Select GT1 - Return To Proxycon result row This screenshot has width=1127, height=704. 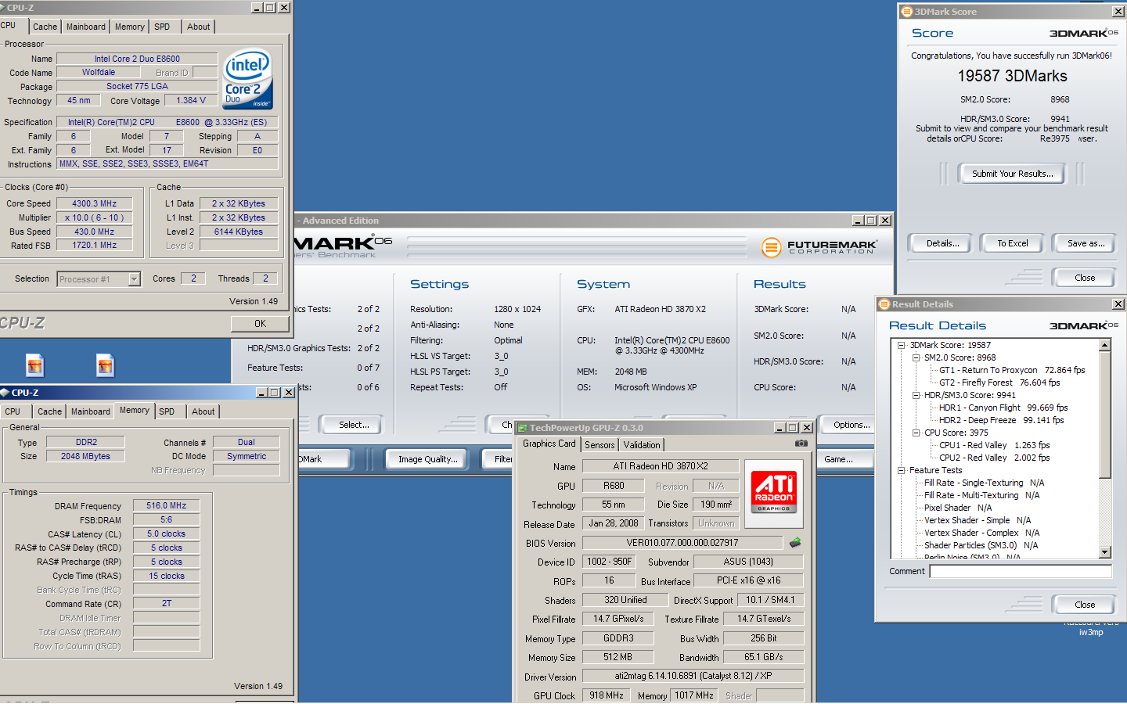[x=1012, y=370]
